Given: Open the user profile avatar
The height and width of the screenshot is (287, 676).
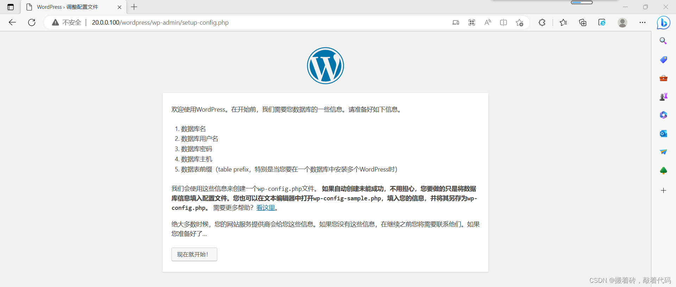Looking at the screenshot, I should [x=622, y=23].
